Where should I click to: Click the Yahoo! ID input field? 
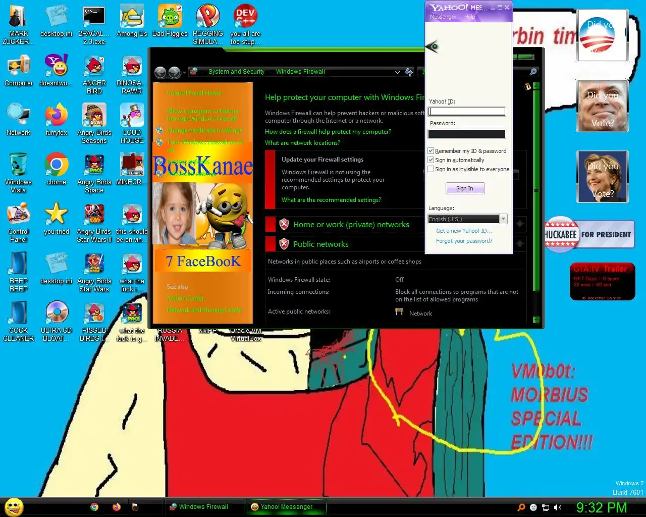(x=467, y=112)
